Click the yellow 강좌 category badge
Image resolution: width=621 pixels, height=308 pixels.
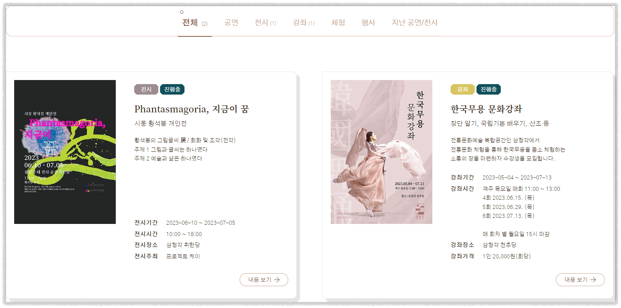[x=462, y=89]
